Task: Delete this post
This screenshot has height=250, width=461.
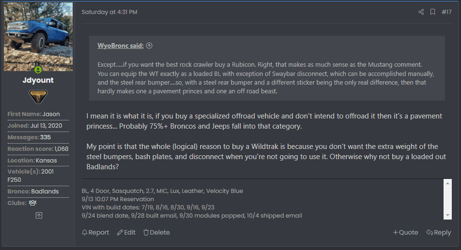Action: point(156,233)
